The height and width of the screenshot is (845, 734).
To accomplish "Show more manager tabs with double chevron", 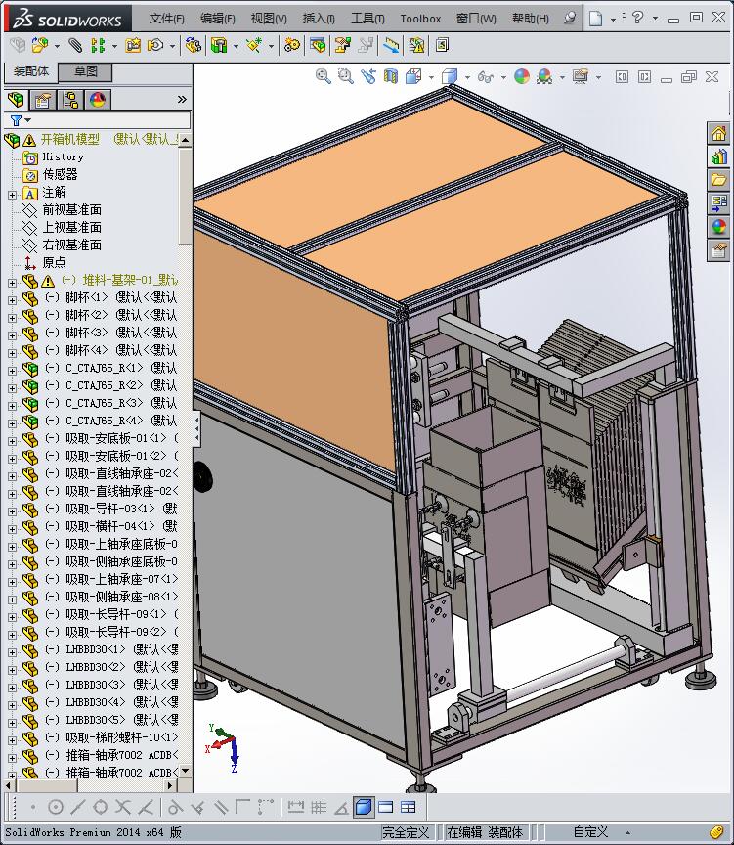I will (x=182, y=99).
